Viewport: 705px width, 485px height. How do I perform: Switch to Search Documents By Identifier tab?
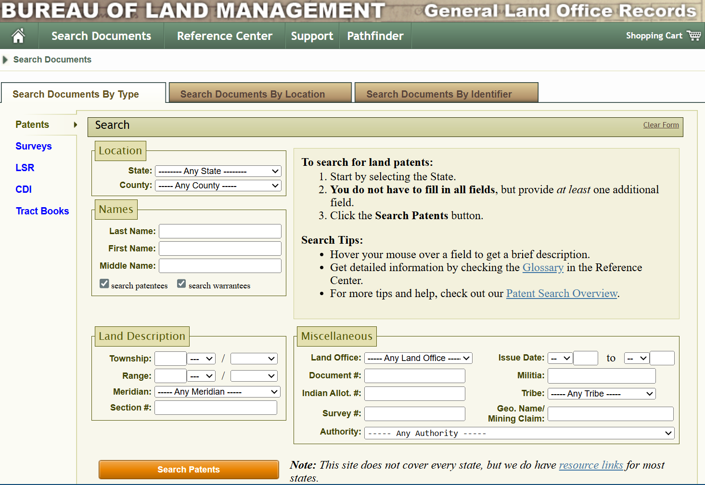[447, 93]
